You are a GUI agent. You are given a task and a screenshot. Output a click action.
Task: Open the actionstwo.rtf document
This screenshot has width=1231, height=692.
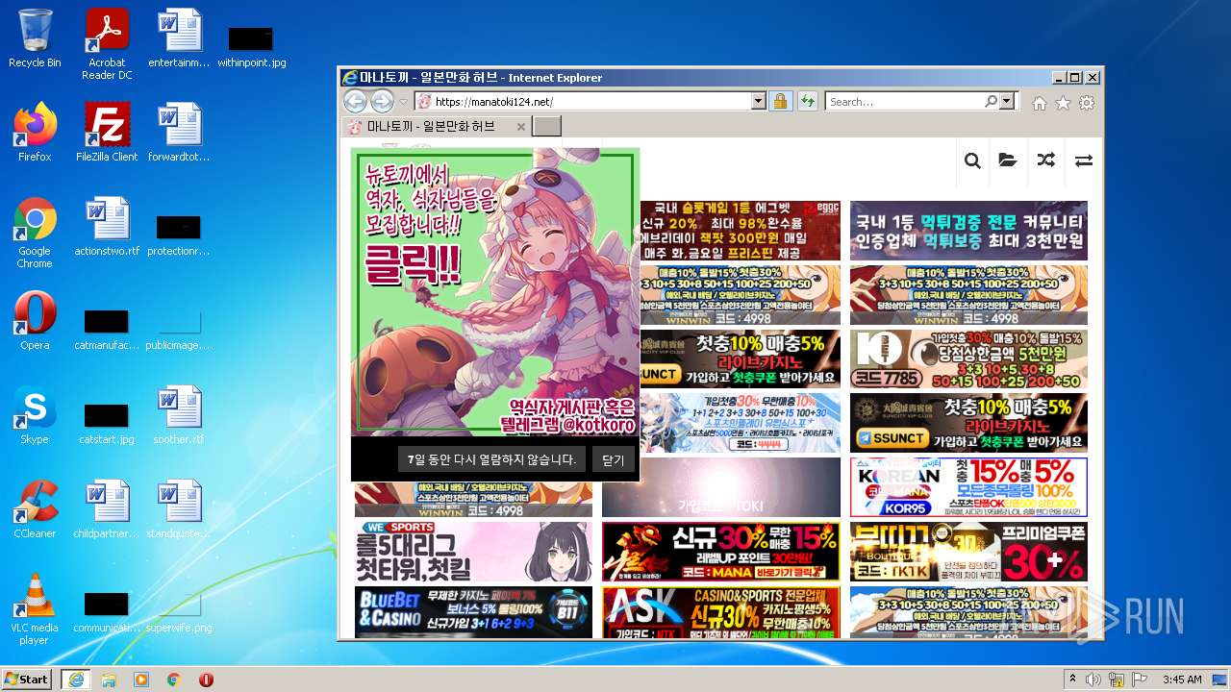107,227
